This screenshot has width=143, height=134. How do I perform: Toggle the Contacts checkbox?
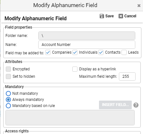pos(101,52)
